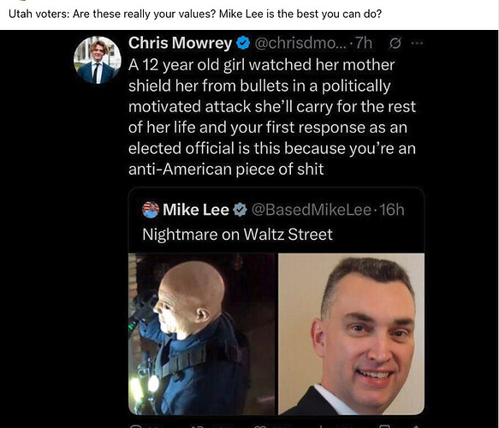Open the three-dot more options menu
This screenshot has width=499, height=428.
(x=417, y=43)
